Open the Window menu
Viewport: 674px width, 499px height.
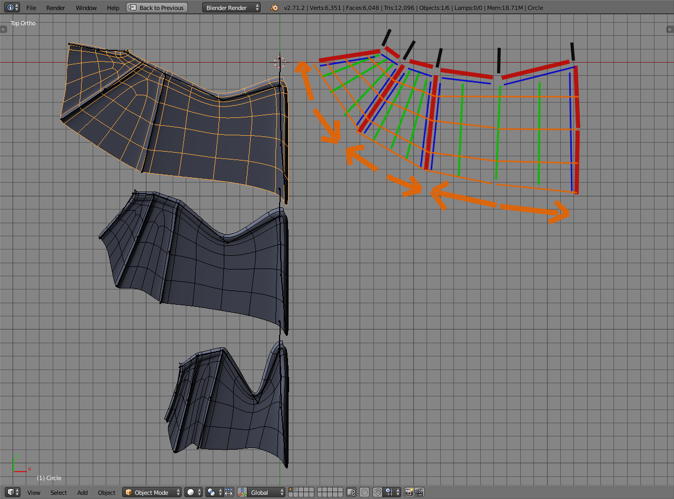86,8
